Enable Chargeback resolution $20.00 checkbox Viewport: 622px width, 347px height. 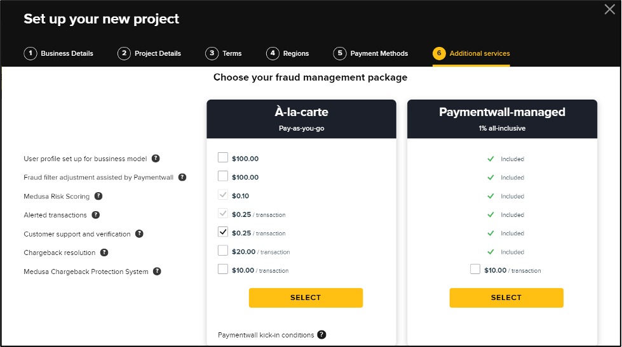tap(223, 251)
